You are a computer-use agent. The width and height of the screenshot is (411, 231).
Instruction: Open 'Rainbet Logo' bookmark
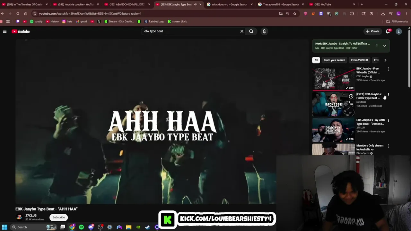(x=154, y=21)
